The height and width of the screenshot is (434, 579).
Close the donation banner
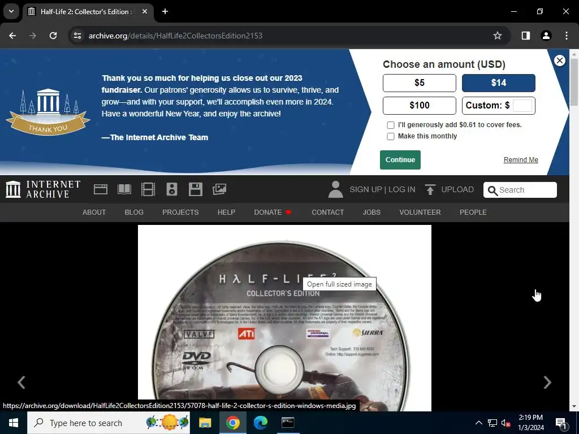559,60
